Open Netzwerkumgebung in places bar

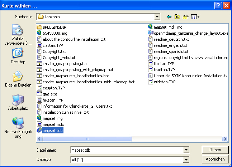point(18,128)
